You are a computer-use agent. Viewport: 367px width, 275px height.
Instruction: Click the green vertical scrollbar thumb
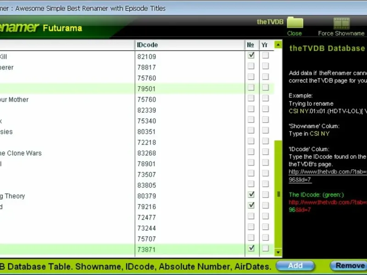[x=278, y=194]
